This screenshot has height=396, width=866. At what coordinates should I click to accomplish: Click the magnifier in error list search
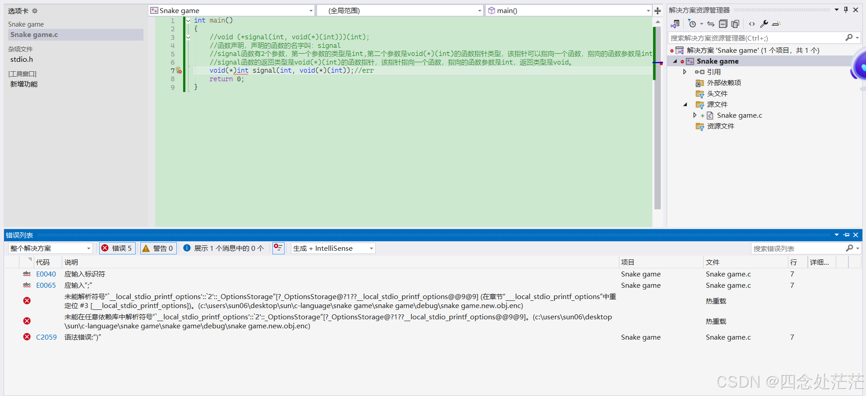pyautogui.click(x=850, y=248)
